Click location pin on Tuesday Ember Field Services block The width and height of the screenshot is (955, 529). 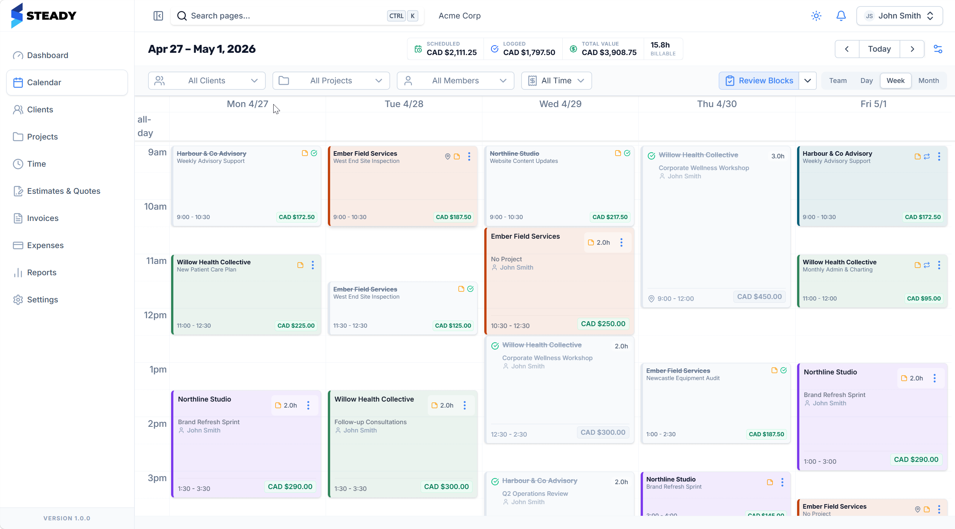click(x=448, y=156)
